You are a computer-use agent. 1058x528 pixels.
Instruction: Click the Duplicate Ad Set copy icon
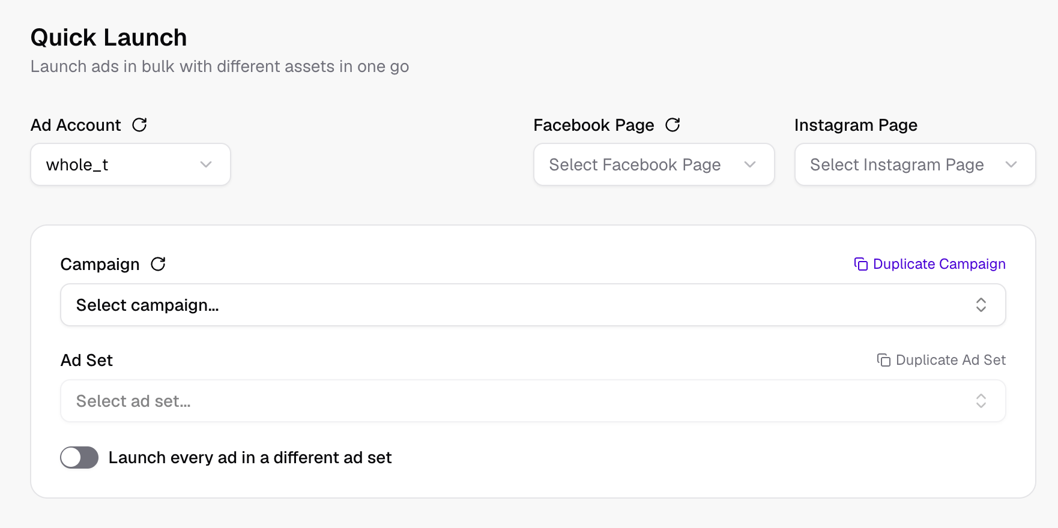click(884, 360)
